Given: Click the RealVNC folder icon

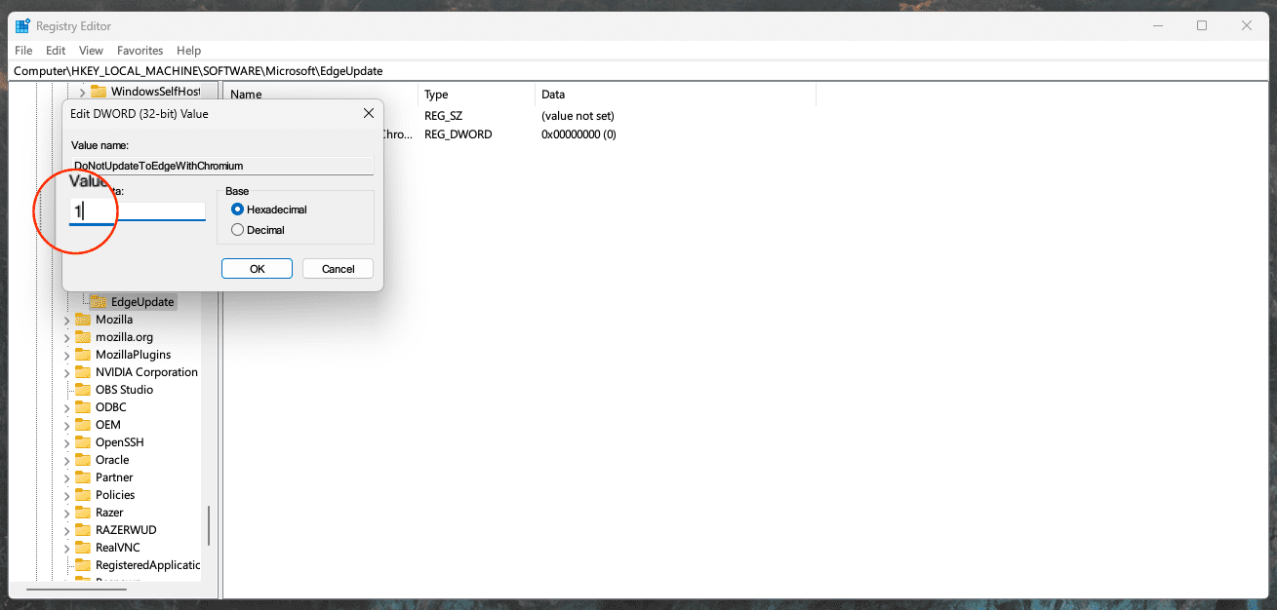Looking at the screenshot, I should [83, 548].
